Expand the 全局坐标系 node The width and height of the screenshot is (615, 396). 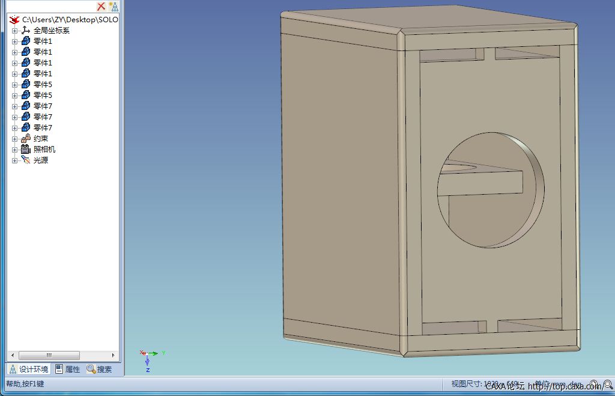click(x=15, y=31)
